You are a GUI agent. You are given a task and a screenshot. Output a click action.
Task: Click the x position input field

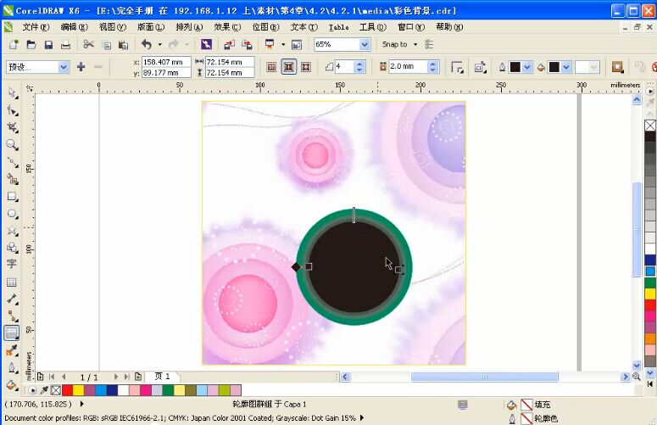(x=166, y=62)
